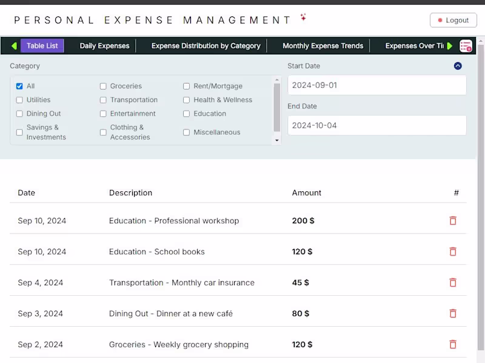The height and width of the screenshot is (363, 485).
Task: Click the add-expense list icon at top right
Action: tap(466, 45)
